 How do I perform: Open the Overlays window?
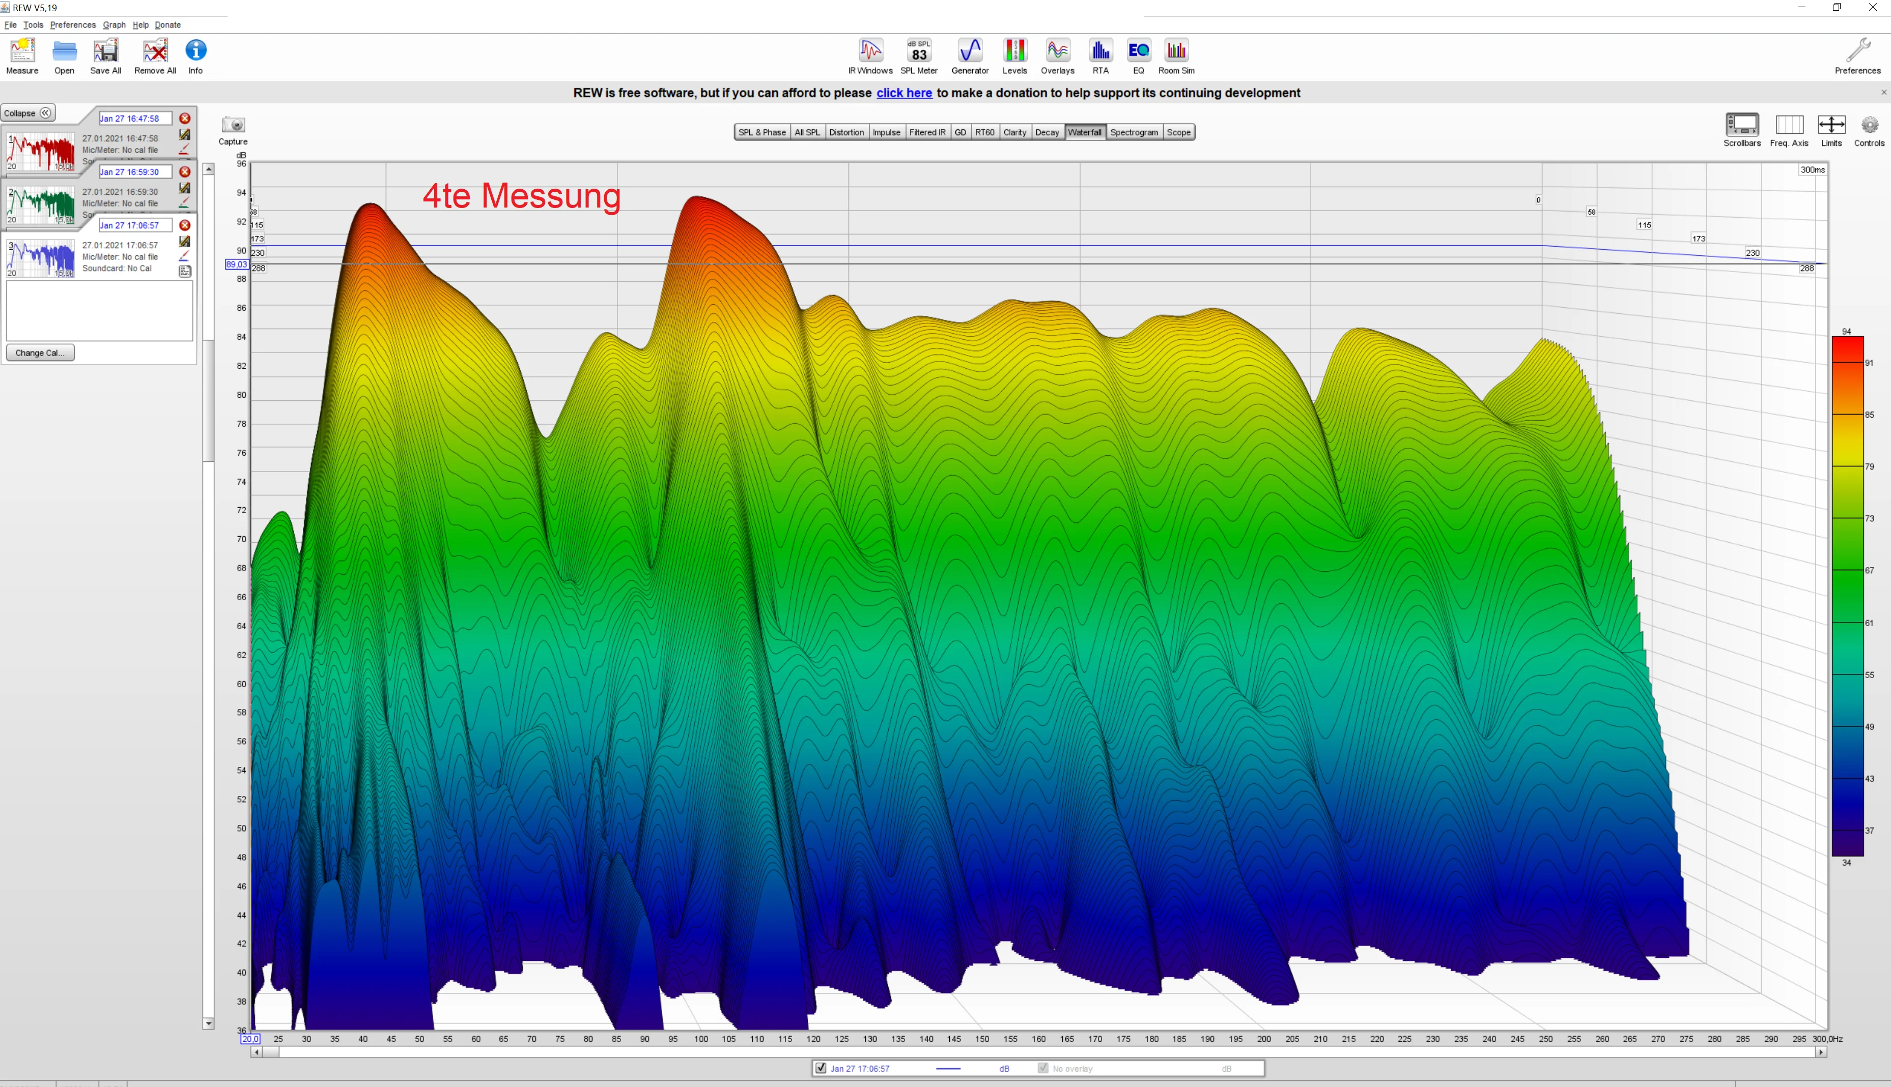(1058, 57)
